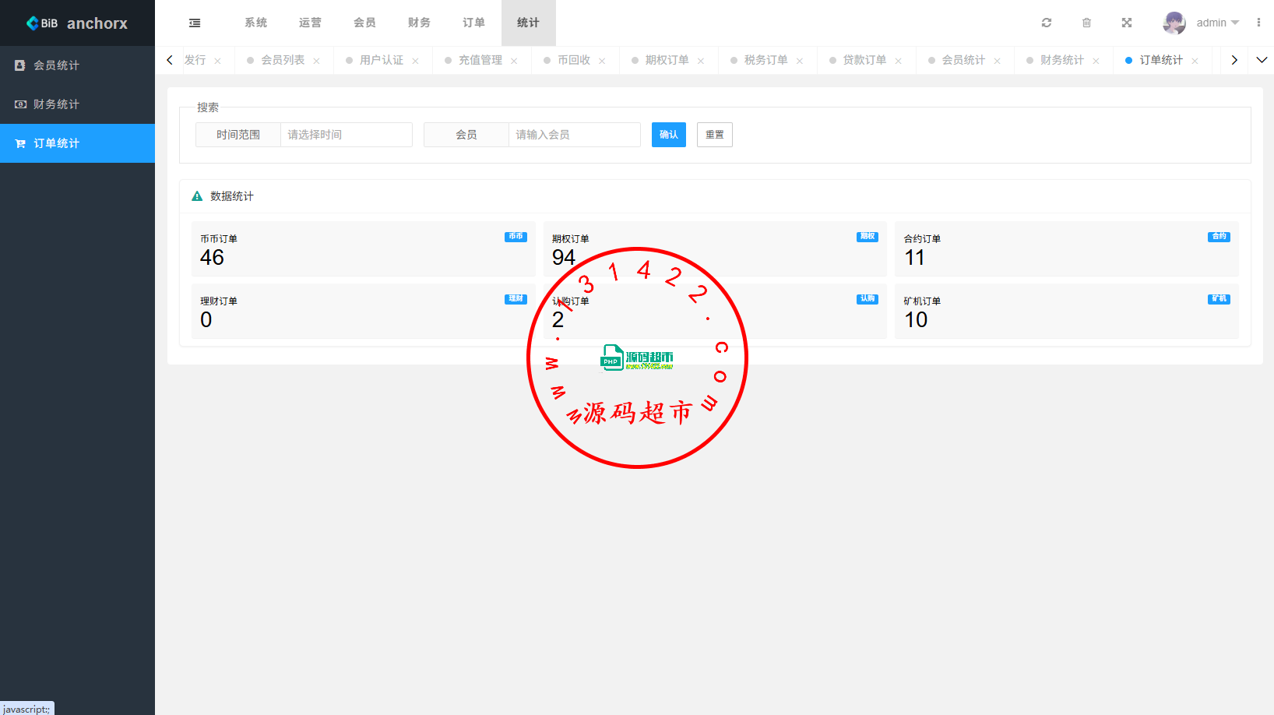The height and width of the screenshot is (715, 1274).
Task: Click the admin avatar image
Action: point(1174,23)
